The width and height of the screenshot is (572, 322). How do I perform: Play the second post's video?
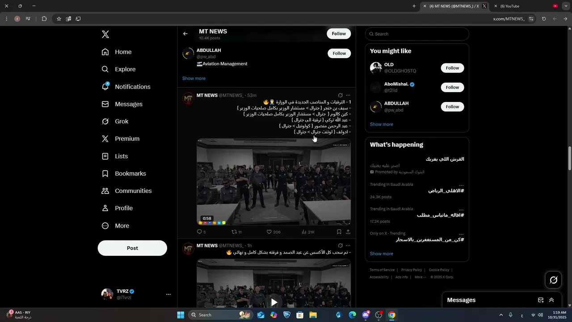coord(274,302)
